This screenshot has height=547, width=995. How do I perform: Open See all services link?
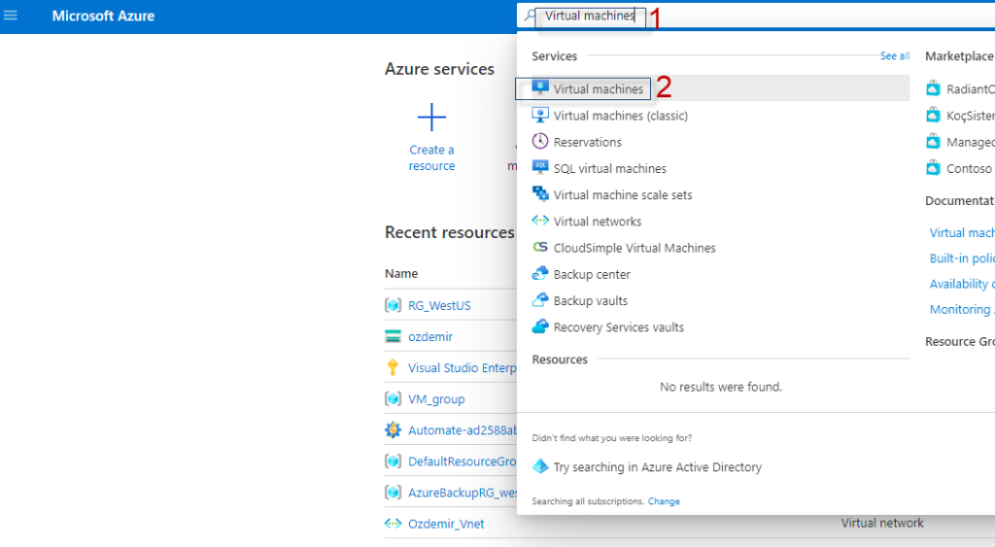(x=894, y=55)
